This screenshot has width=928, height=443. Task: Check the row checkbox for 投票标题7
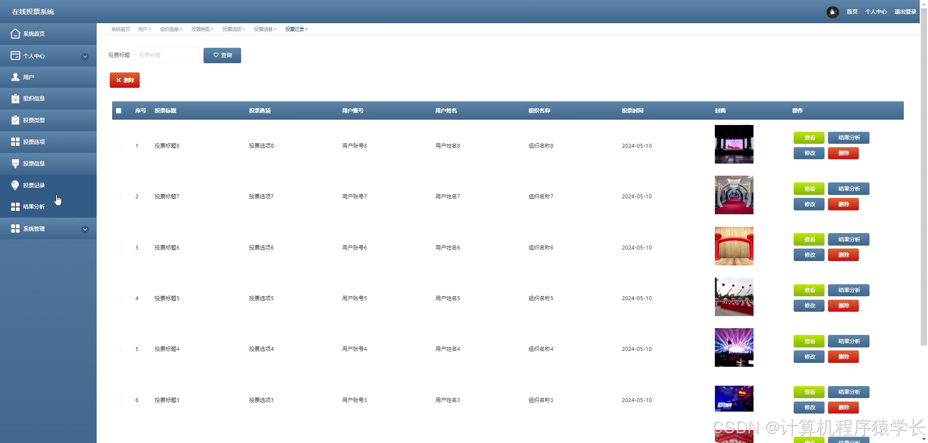pyautogui.click(x=118, y=196)
